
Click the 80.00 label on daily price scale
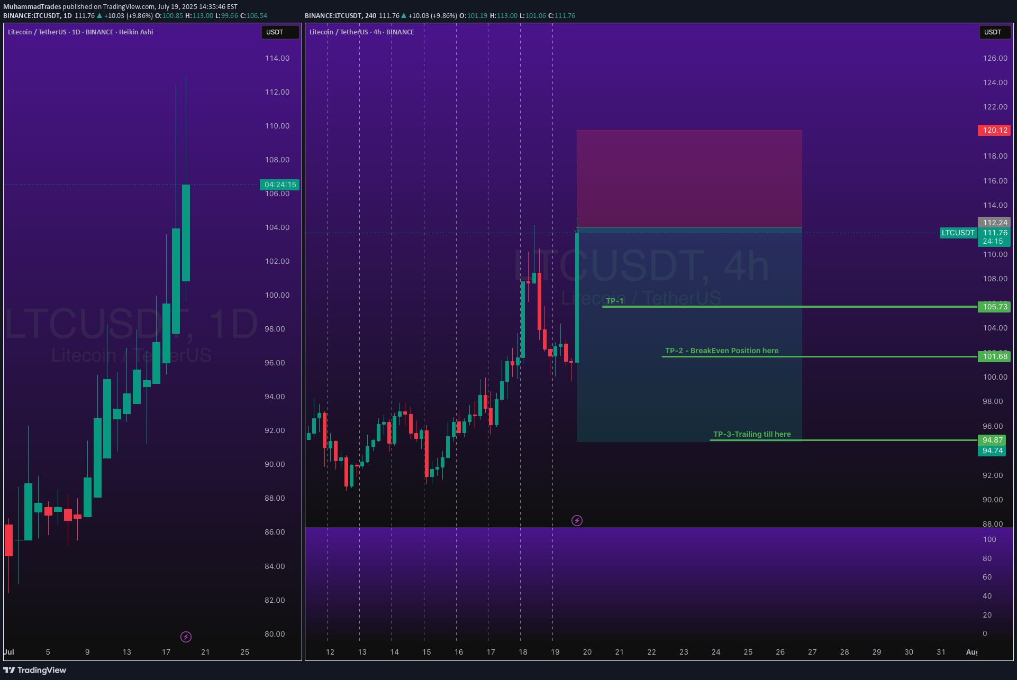275,634
